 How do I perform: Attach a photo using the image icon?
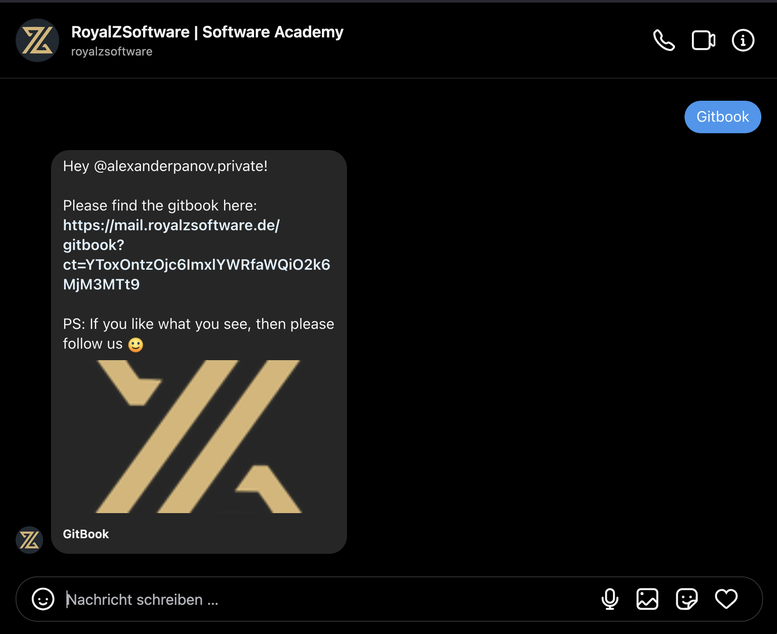coord(647,599)
